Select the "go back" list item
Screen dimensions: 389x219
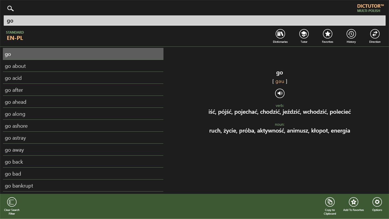83,162
